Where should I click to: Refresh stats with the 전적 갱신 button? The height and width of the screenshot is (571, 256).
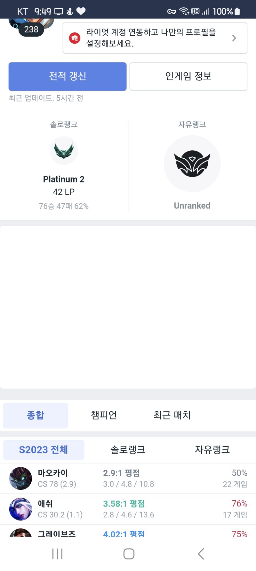tap(68, 76)
